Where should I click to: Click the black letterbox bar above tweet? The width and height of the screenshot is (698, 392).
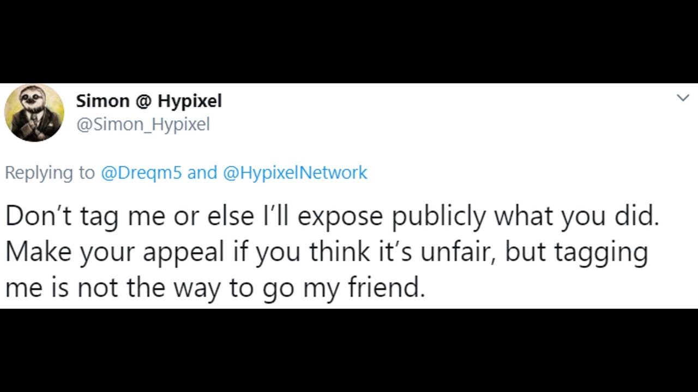(349, 41)
